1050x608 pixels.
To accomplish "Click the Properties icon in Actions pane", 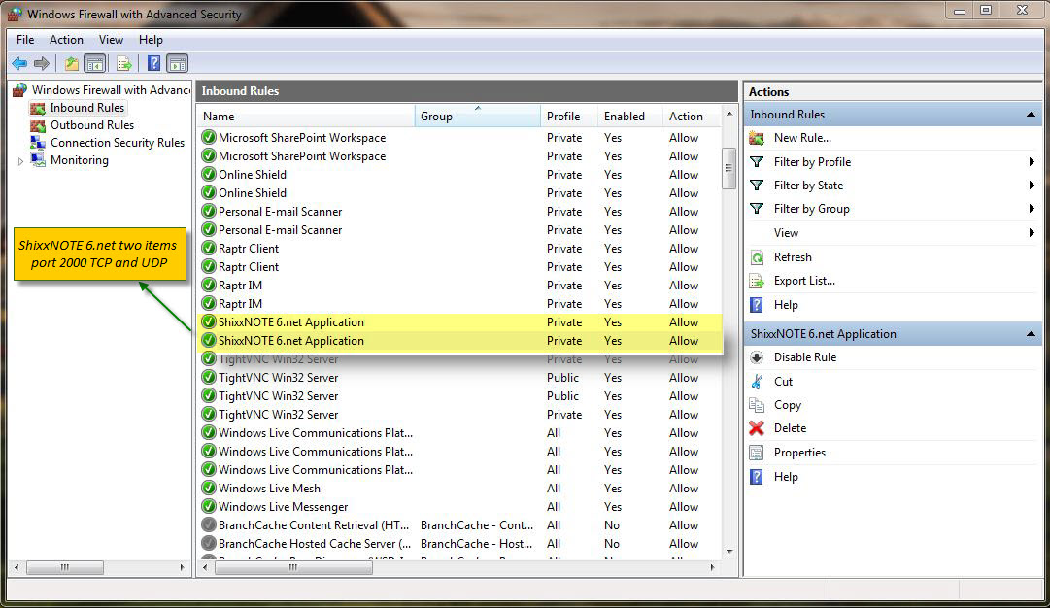I will coord(757,453).
